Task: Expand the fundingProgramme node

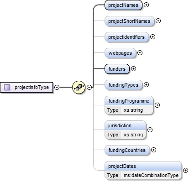Action: (x=157, y=105)
